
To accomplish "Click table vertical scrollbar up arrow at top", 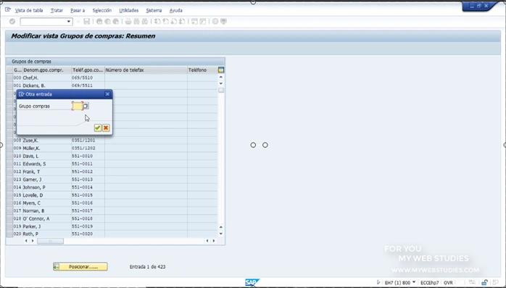I will (x=220, y=77).
